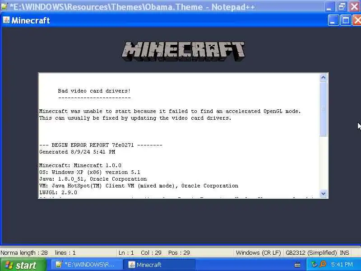Click the 'BEGIN ERROR REPORT 7fe0271' line
Screen dimensions: 361x271
(x=101, y=145)
